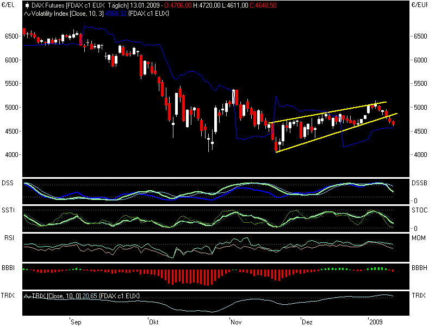This screenshot has width=435, height=326.
Task: Click the Dez label on the time axis
Action: tap(307, 322)
